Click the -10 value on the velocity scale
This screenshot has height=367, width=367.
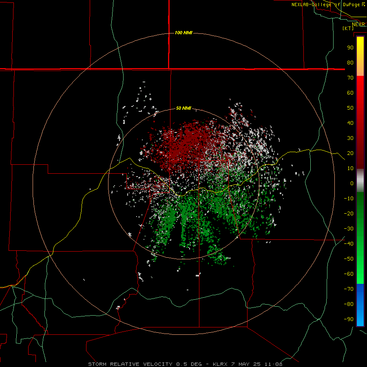(349, 199)
